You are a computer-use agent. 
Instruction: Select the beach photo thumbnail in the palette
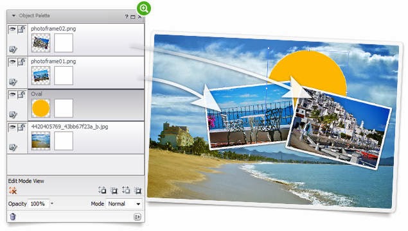(40, 141)
